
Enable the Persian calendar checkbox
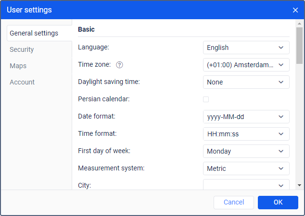(x=206, y=99)
